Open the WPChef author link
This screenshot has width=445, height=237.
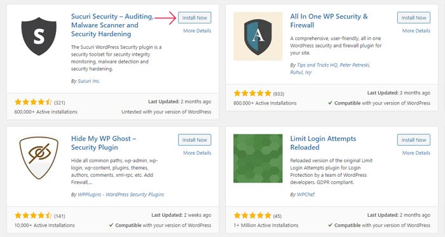(x=306, y=195)
